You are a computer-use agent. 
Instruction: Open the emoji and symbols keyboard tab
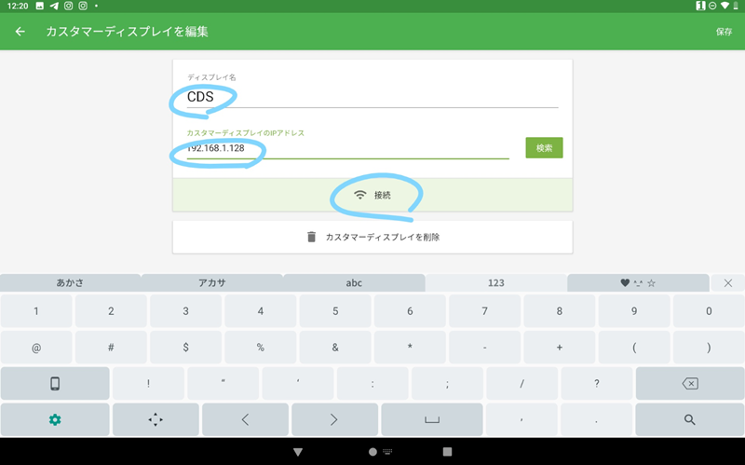point(638,283)
